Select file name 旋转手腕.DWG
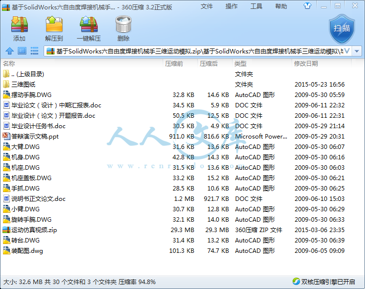Screen dimensions: 365x289 (31, 220)
